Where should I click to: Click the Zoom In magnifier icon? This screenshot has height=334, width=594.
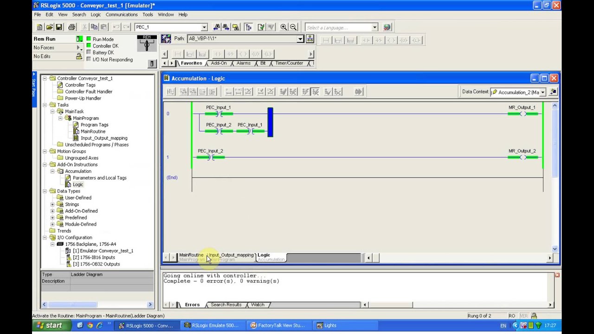[284, 27]
